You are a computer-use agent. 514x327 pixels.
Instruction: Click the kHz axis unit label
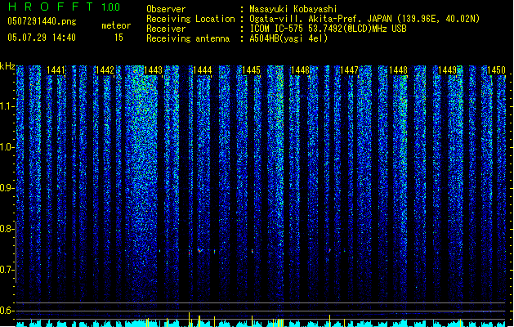point(7,66)
